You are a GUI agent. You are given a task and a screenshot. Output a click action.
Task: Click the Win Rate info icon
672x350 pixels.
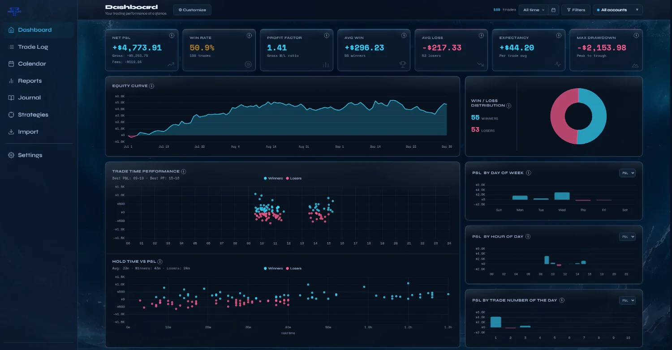pyautogui.click(x=249, y=35)
